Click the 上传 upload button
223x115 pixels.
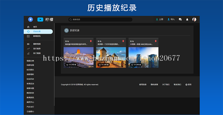[x=160, y=20]
